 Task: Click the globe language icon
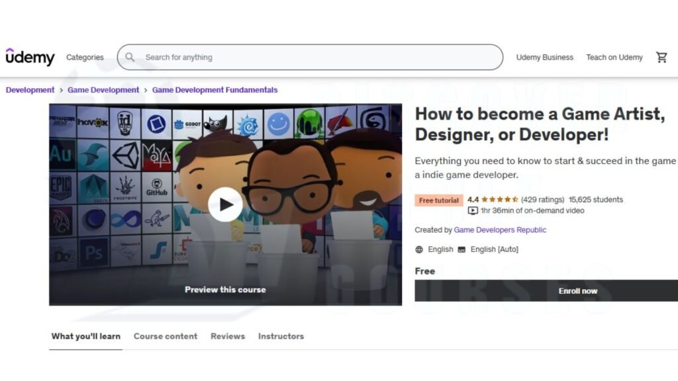pyautogui.click(x=419, y=249)
